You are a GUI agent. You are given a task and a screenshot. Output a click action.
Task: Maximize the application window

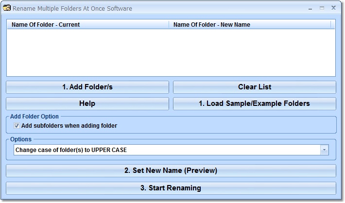coord(322,8)
